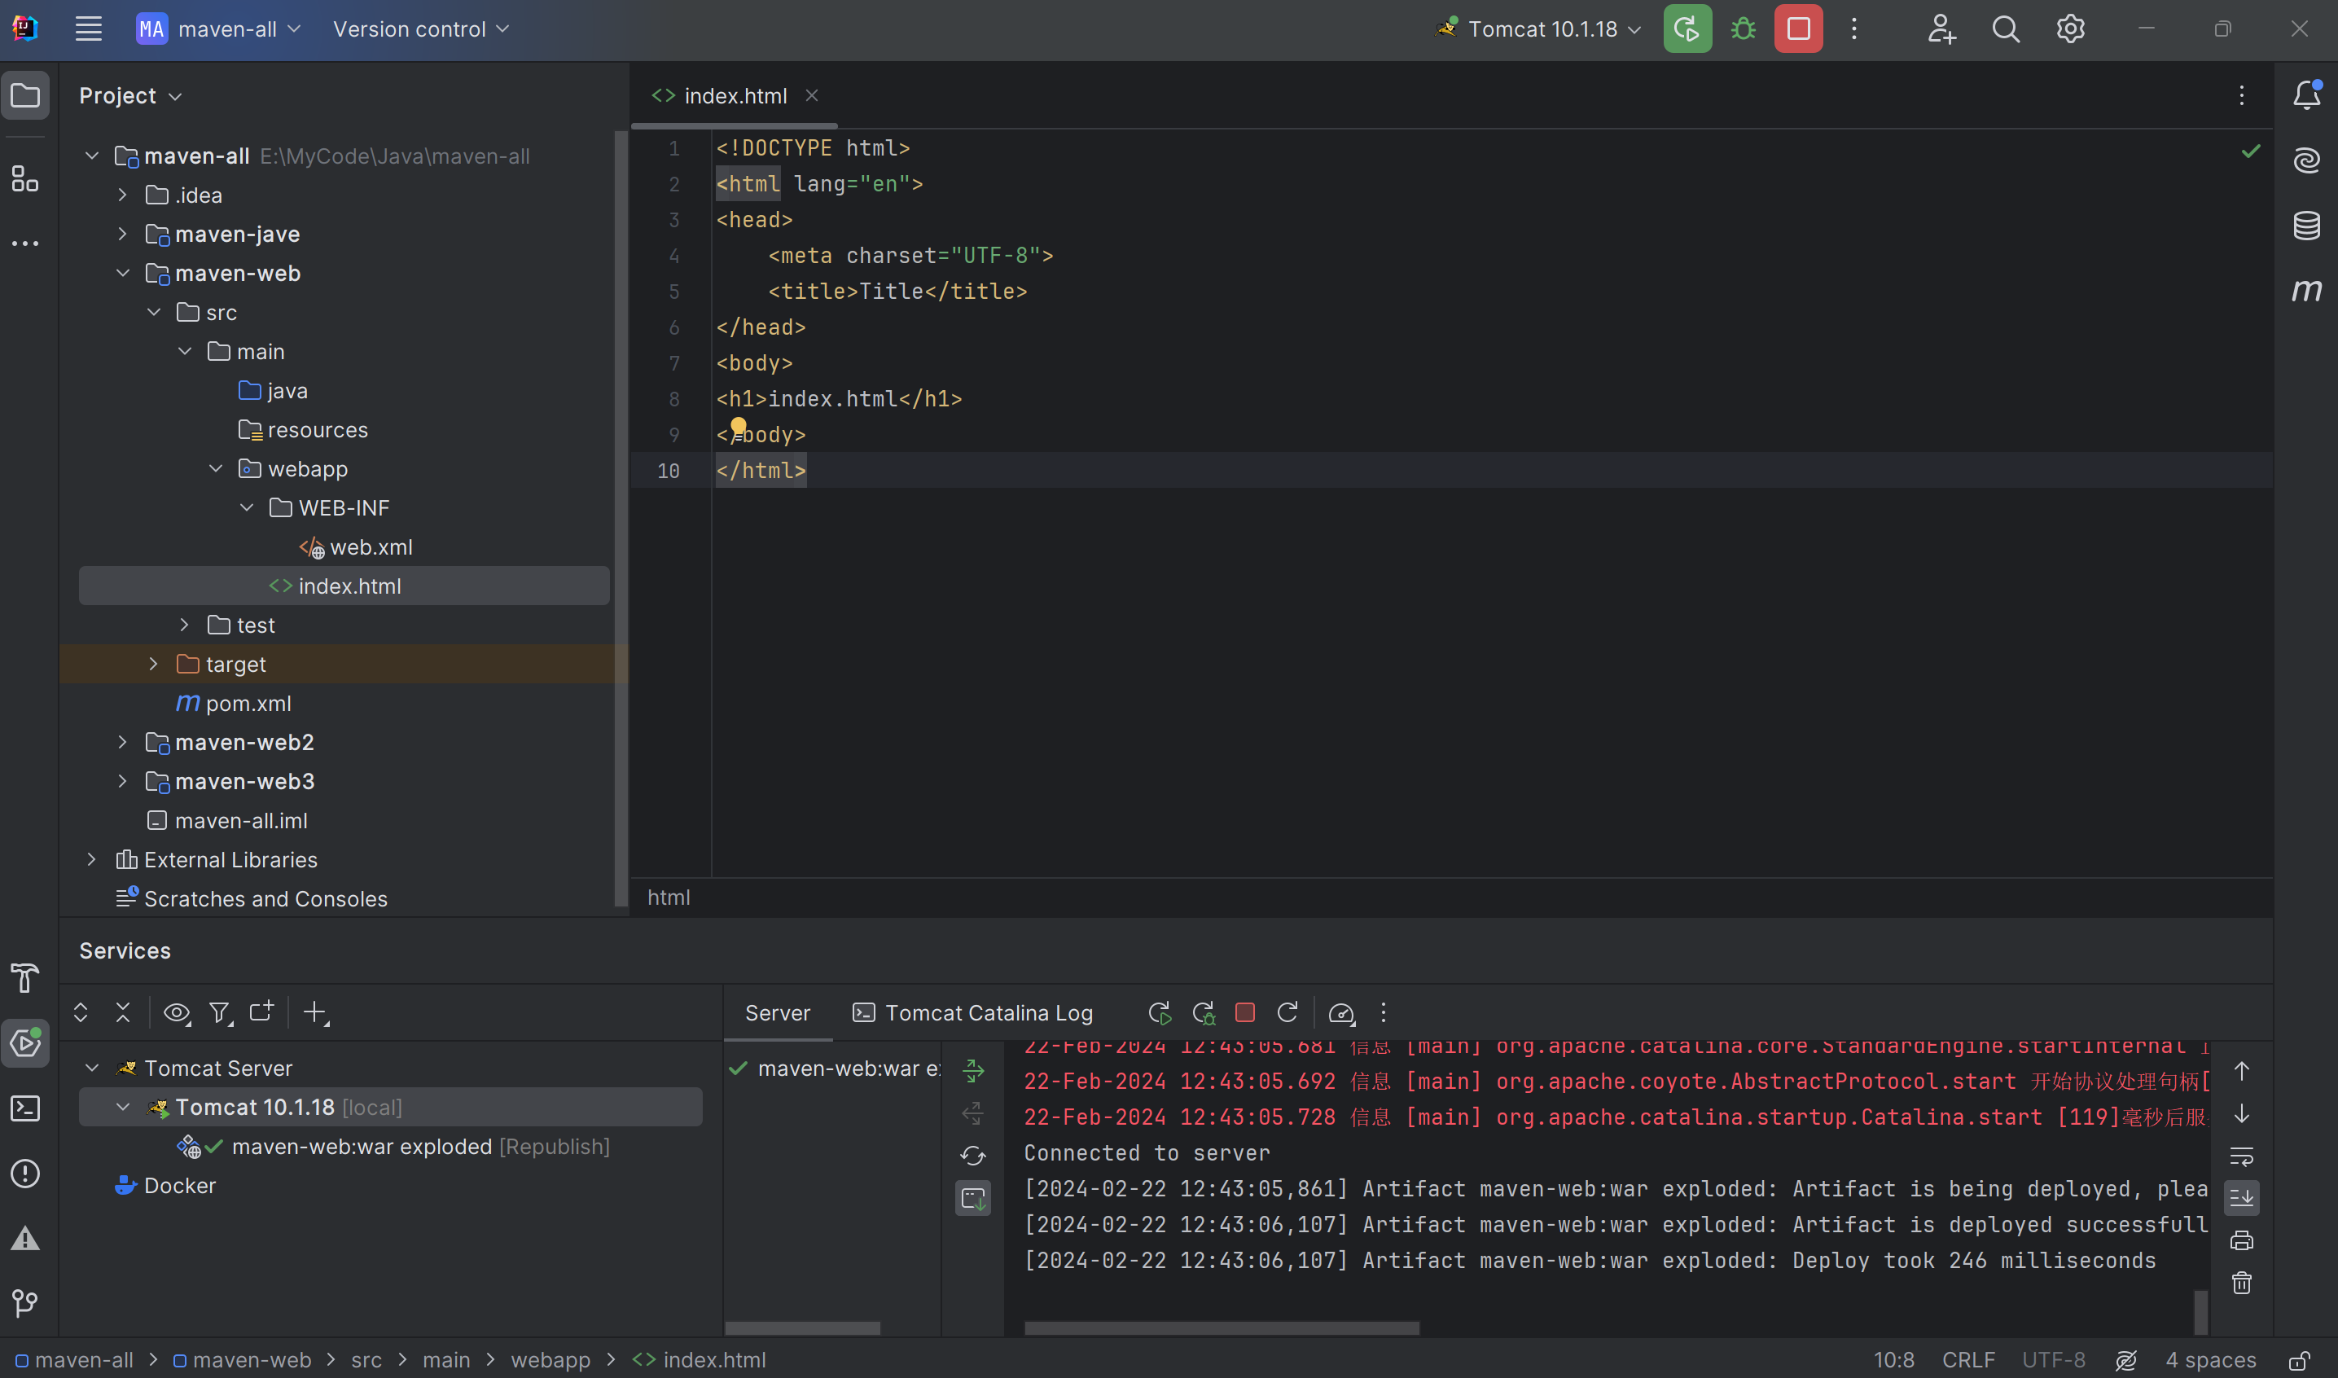Open the main hamburger menu
Image resolution: width=2338 pixels, height=1378 pixels.
coord(88,29)
